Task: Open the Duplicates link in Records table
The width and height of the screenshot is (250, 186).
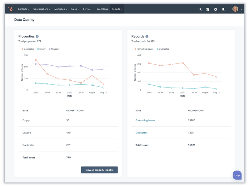Action: coord(142,133)
